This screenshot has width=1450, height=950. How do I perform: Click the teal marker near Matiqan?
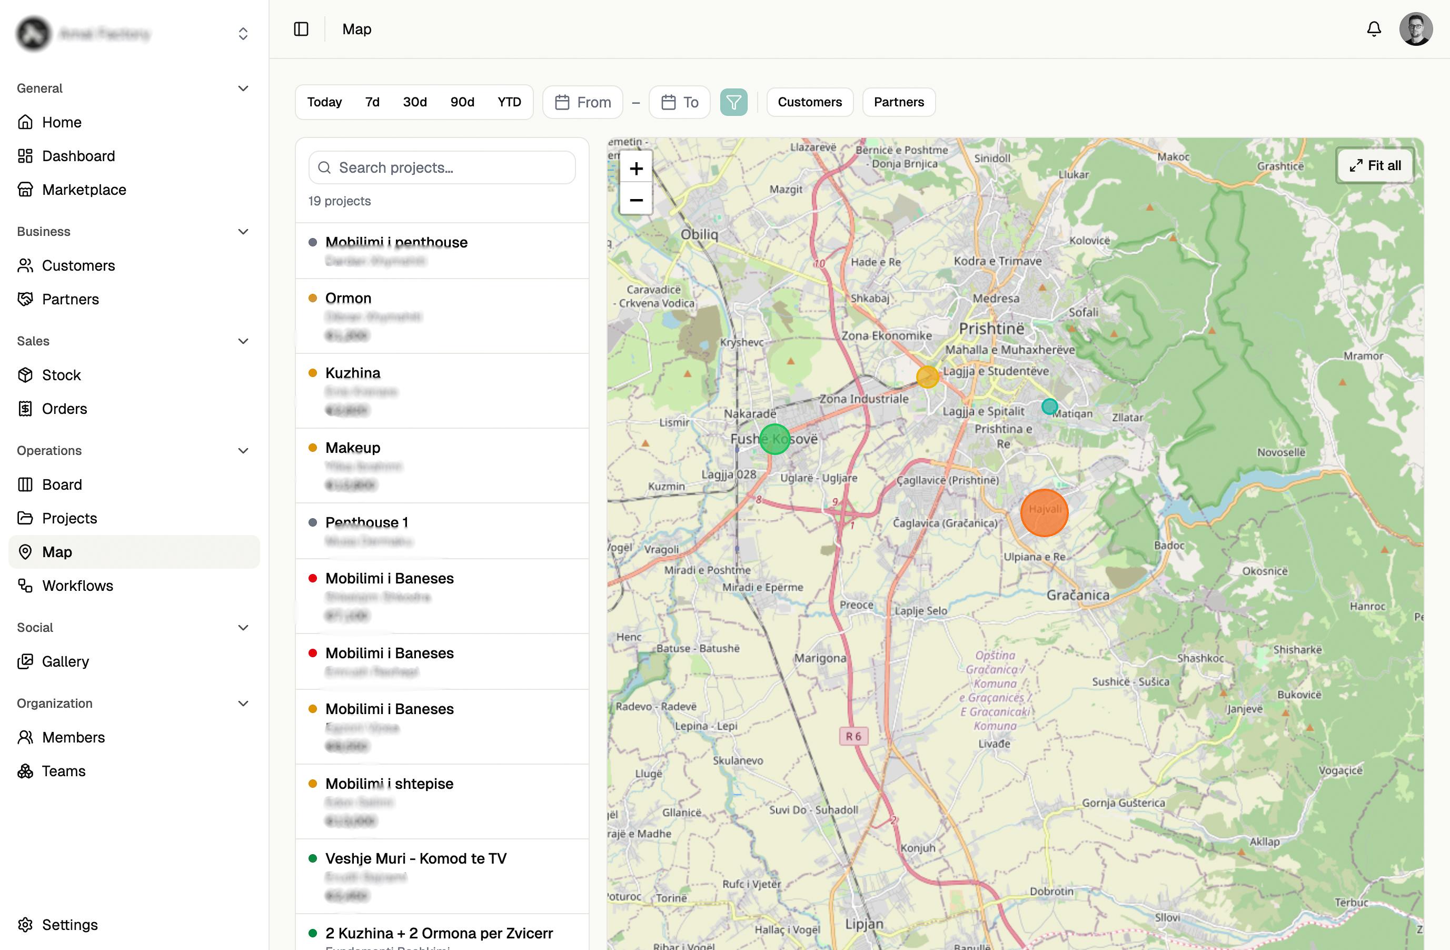click(x=1049, y=407)
